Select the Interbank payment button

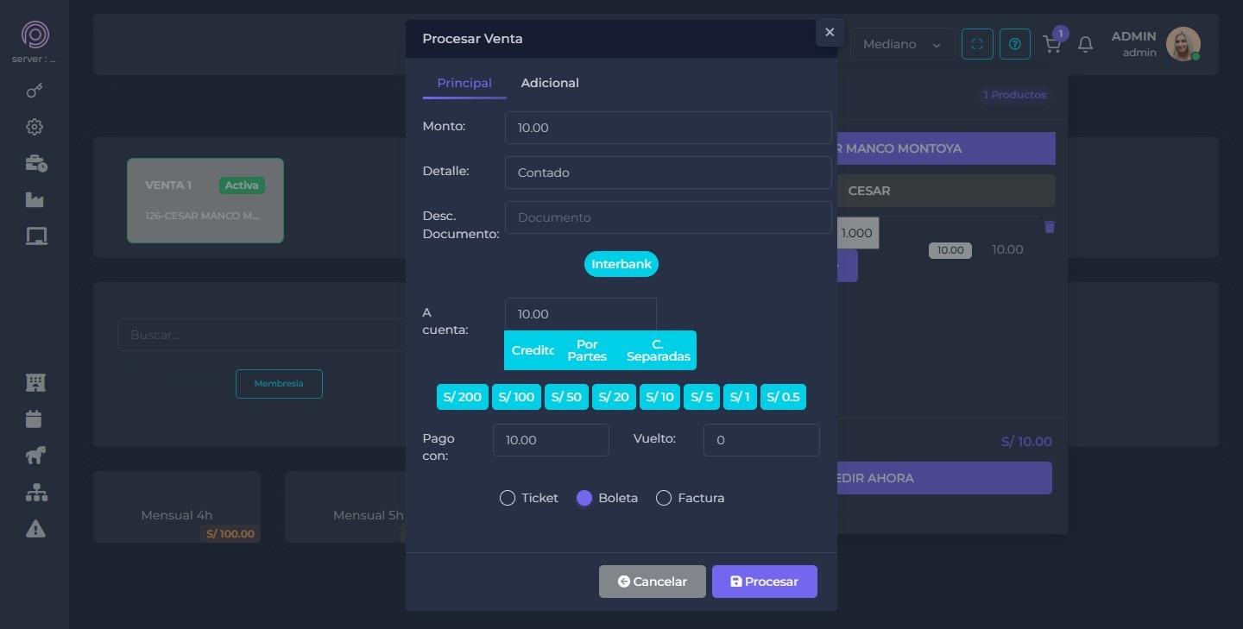621,264
